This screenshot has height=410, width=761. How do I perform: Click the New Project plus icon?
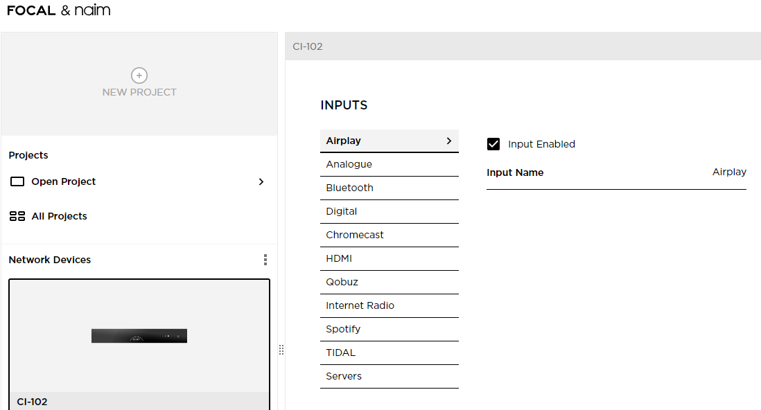point(139,75)
